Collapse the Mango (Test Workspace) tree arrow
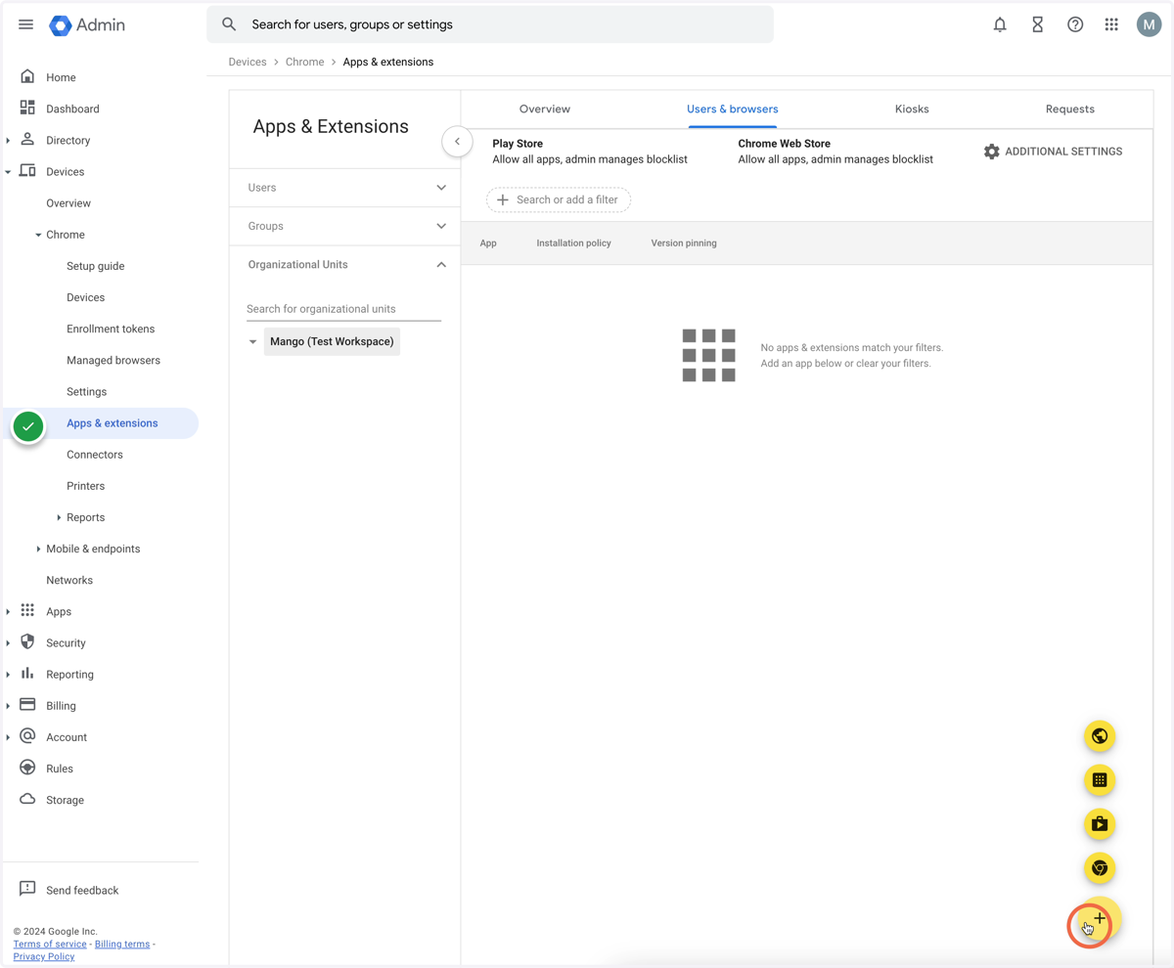This screenshot has width=1174, height=968. [252, 342]
